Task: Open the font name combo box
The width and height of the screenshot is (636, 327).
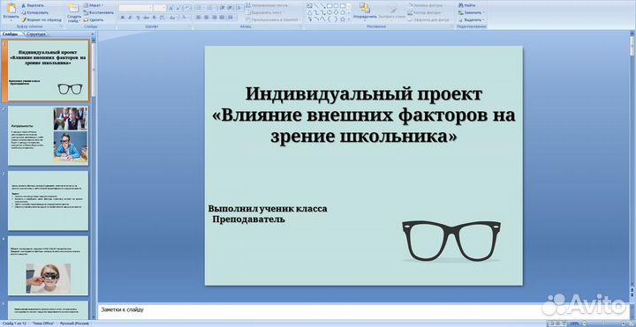Action: [135, 8]
